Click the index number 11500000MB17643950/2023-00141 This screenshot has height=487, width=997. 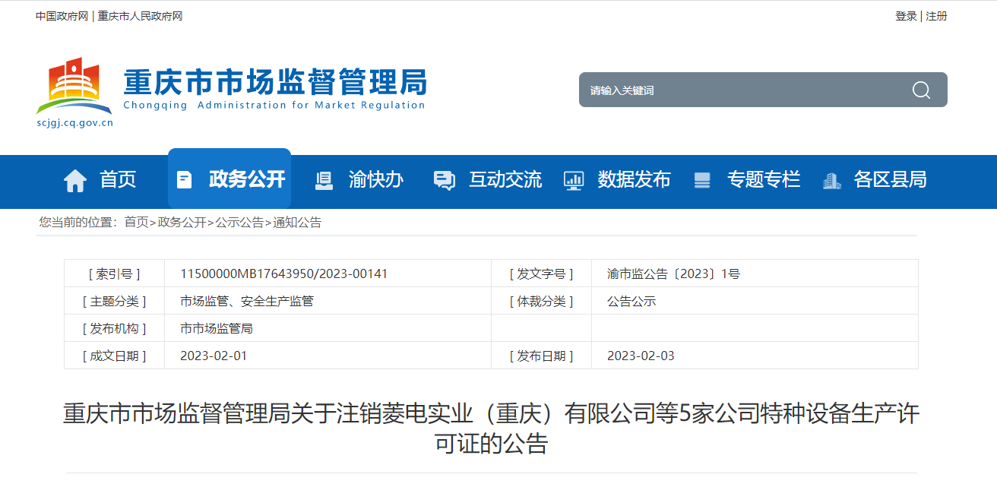[x=283, y=274]
